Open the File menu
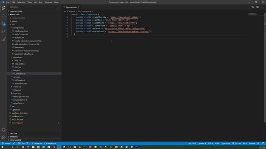 tap(8, 2)
